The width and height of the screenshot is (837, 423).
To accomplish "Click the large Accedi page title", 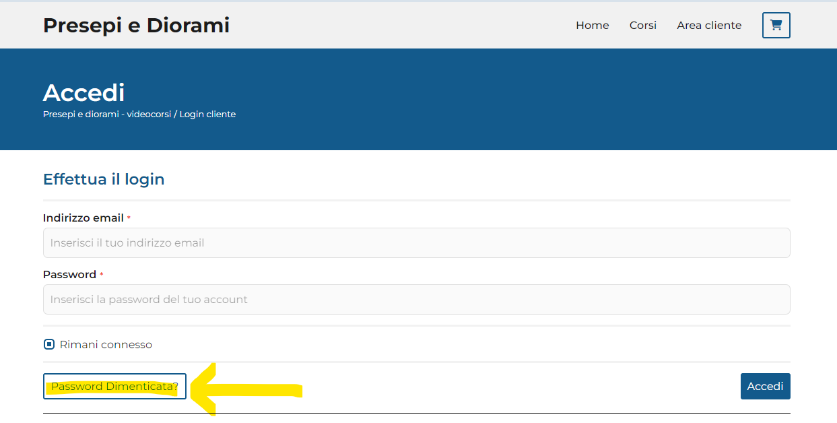I will pyautogui.click(x=83, y=92).
